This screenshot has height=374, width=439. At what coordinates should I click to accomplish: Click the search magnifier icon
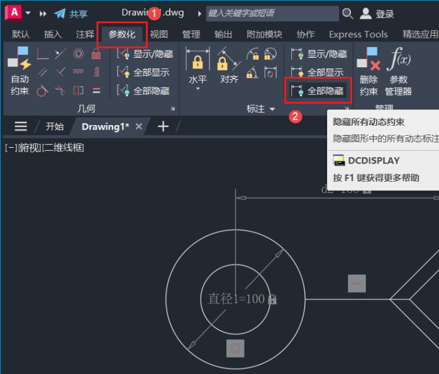[347, 13]
